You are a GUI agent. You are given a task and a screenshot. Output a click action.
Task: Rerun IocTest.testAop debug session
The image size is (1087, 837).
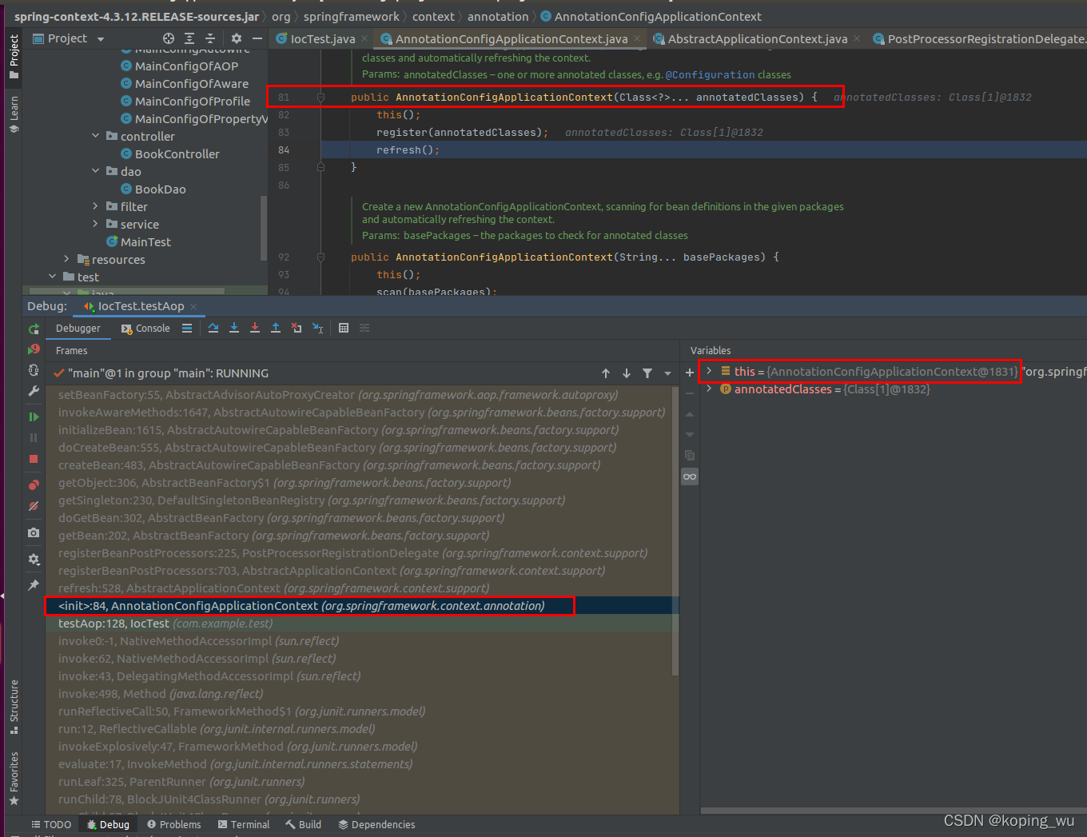tap(34, 329)
